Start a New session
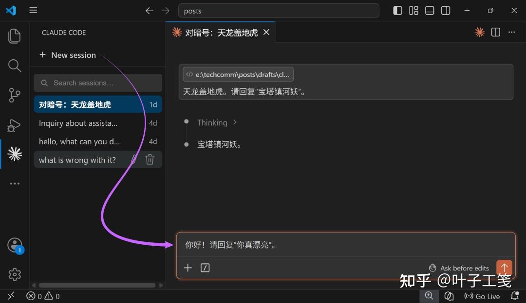Viewport: 526px width, 303px height. pos(68,55)
